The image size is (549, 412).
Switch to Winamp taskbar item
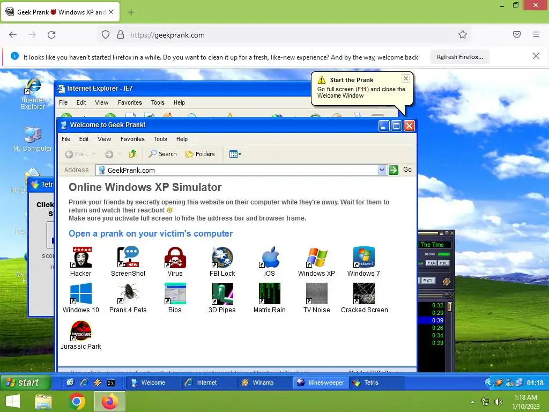coord(265,382)
